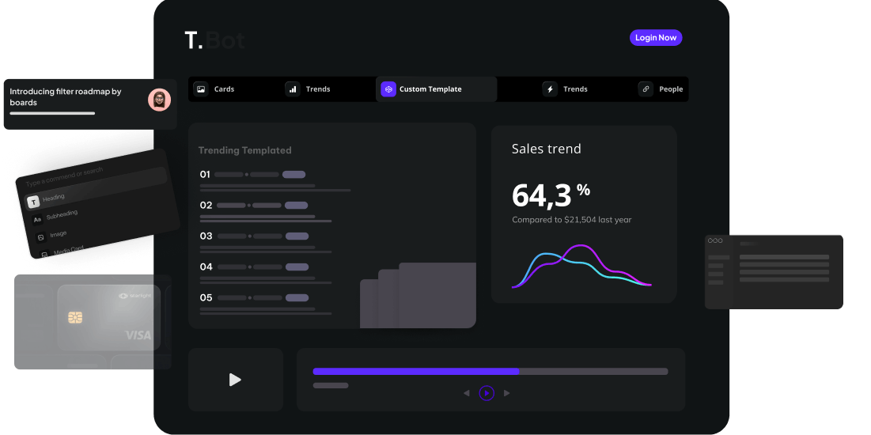Click the bar chart Trends icon
This screenshot has width=871, height=435.
pos(293,89)
